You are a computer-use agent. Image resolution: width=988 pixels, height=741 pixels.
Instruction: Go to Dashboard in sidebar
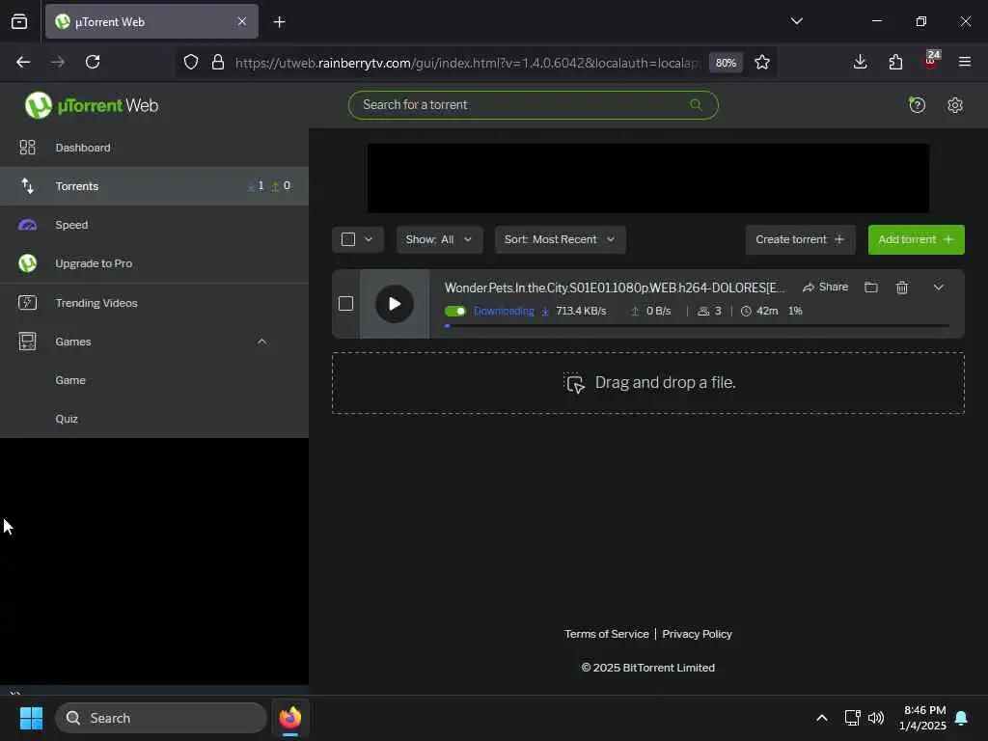click(154, 148)
